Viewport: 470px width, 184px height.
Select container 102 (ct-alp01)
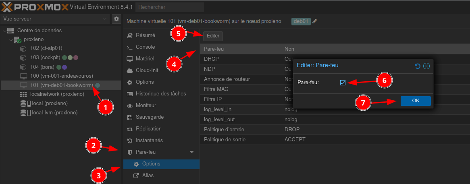point(46,48)
